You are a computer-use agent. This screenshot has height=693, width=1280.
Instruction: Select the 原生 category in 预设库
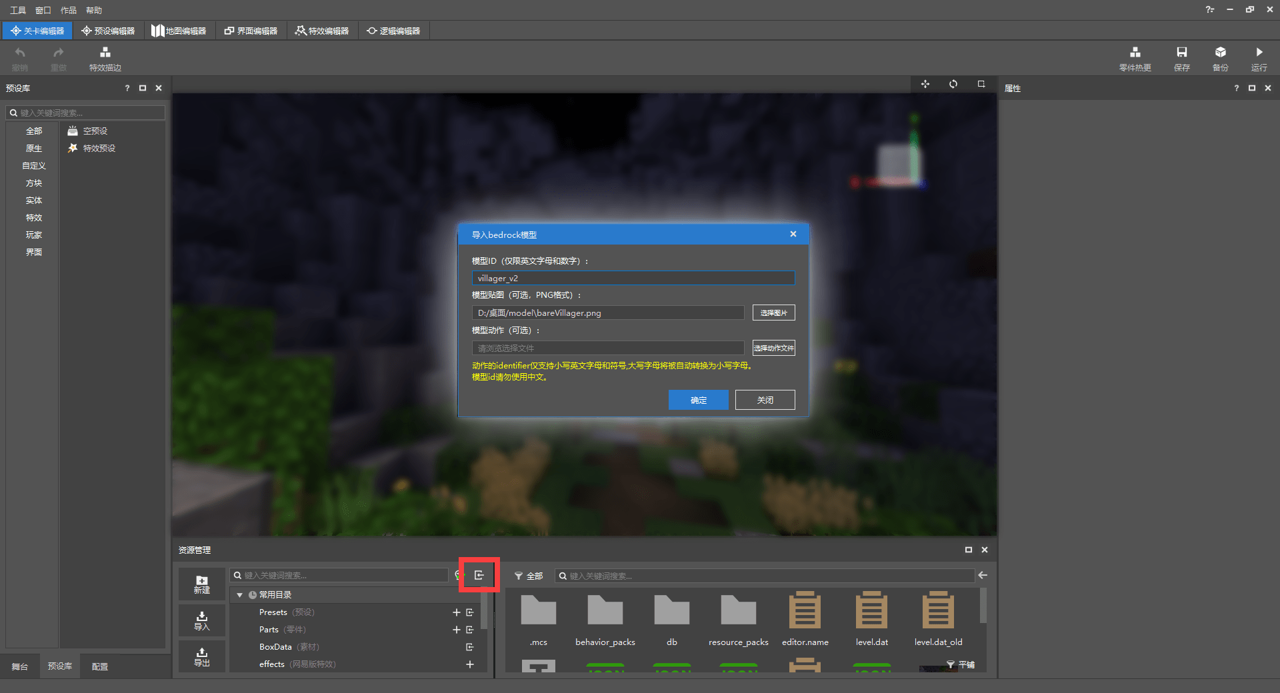[x=33, y=148]
